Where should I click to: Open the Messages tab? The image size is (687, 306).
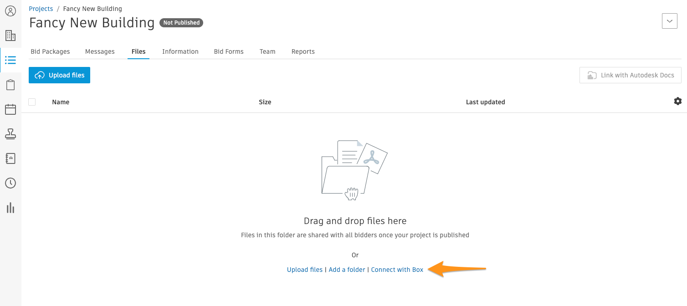[x=100, y=51]
